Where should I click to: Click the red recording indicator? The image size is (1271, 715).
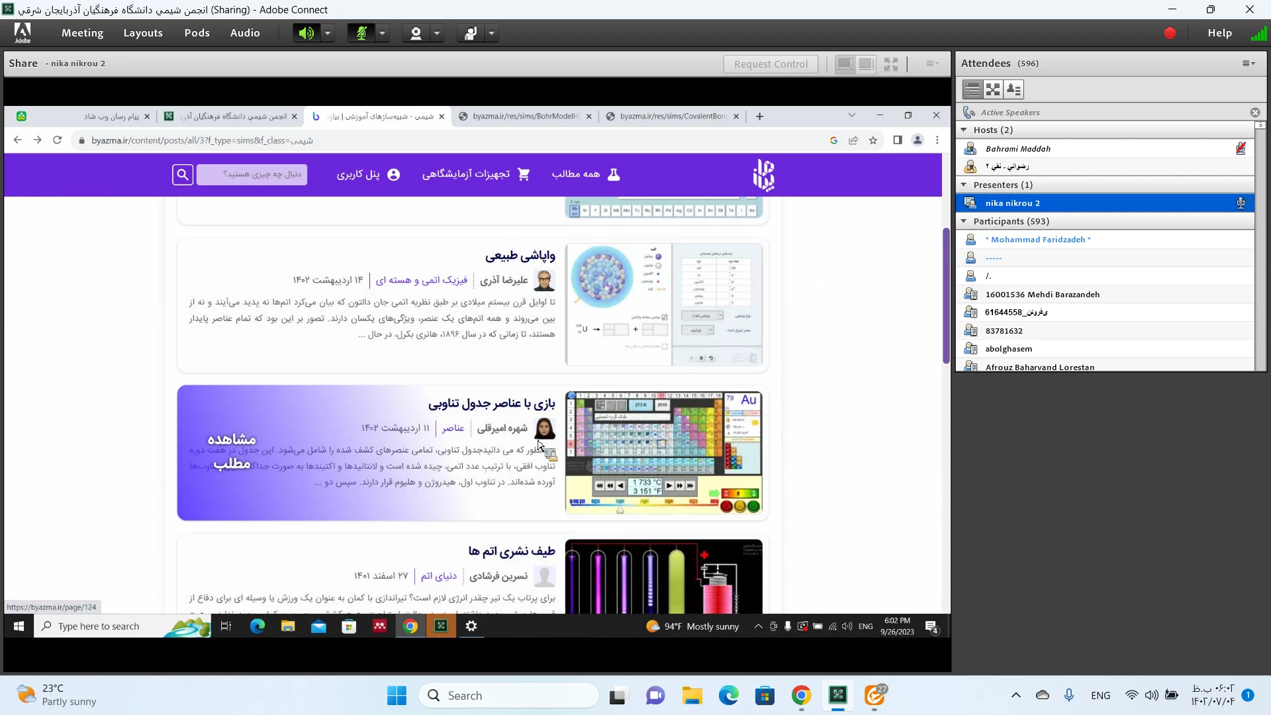1170,33
